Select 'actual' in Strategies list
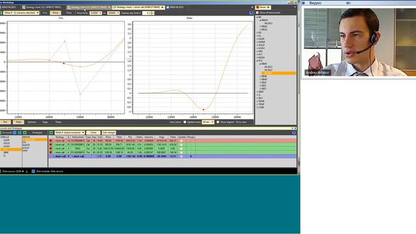The height and width of the screenshot is (234, 416). (26, 148)
